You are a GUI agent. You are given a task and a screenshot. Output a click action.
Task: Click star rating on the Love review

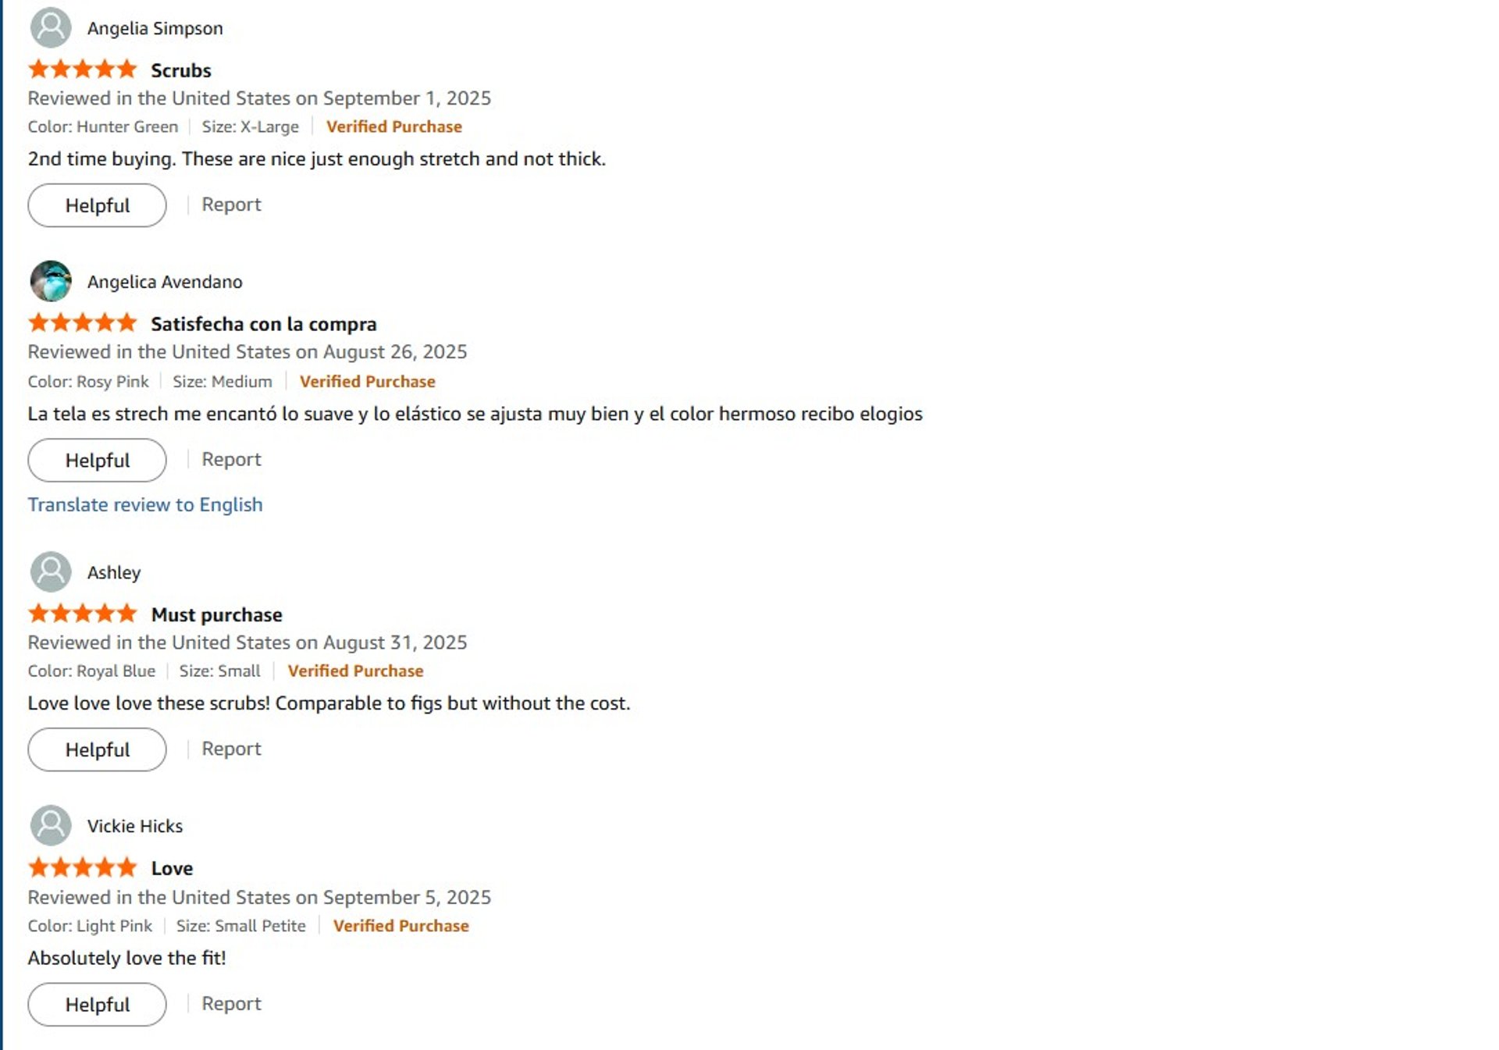pos(82,867)
